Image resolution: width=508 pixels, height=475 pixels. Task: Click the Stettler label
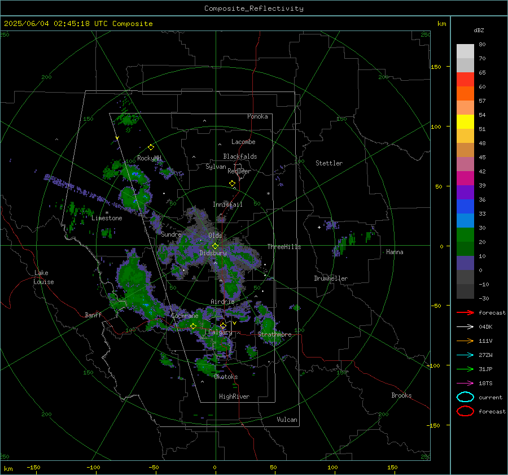pos(329,163)
